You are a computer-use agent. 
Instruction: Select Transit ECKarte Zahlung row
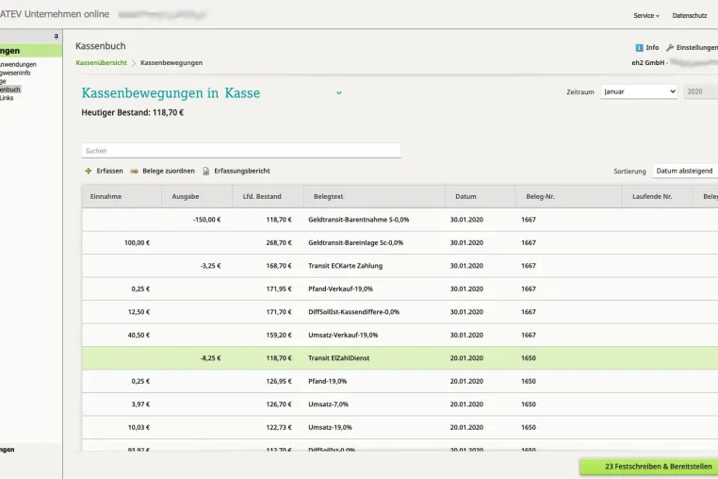[400, 266]
